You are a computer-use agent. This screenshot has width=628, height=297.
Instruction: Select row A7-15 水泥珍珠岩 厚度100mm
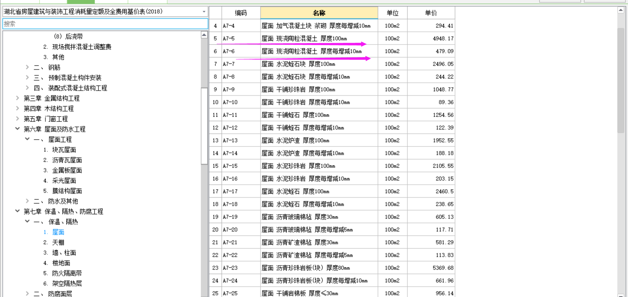[x=332, y=166]
